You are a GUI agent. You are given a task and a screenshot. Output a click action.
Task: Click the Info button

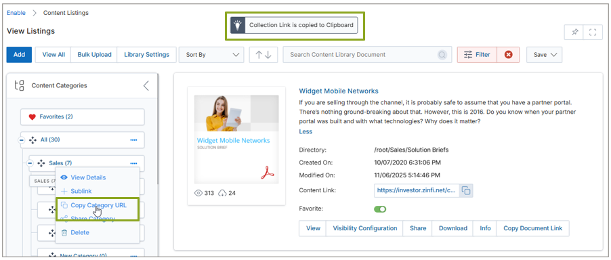tap(485, 228)
